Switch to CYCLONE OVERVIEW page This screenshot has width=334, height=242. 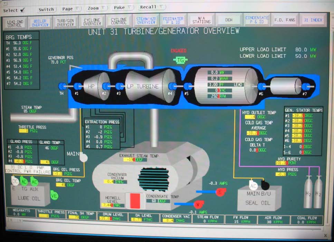pyautogui.click(x=92, y=21)
